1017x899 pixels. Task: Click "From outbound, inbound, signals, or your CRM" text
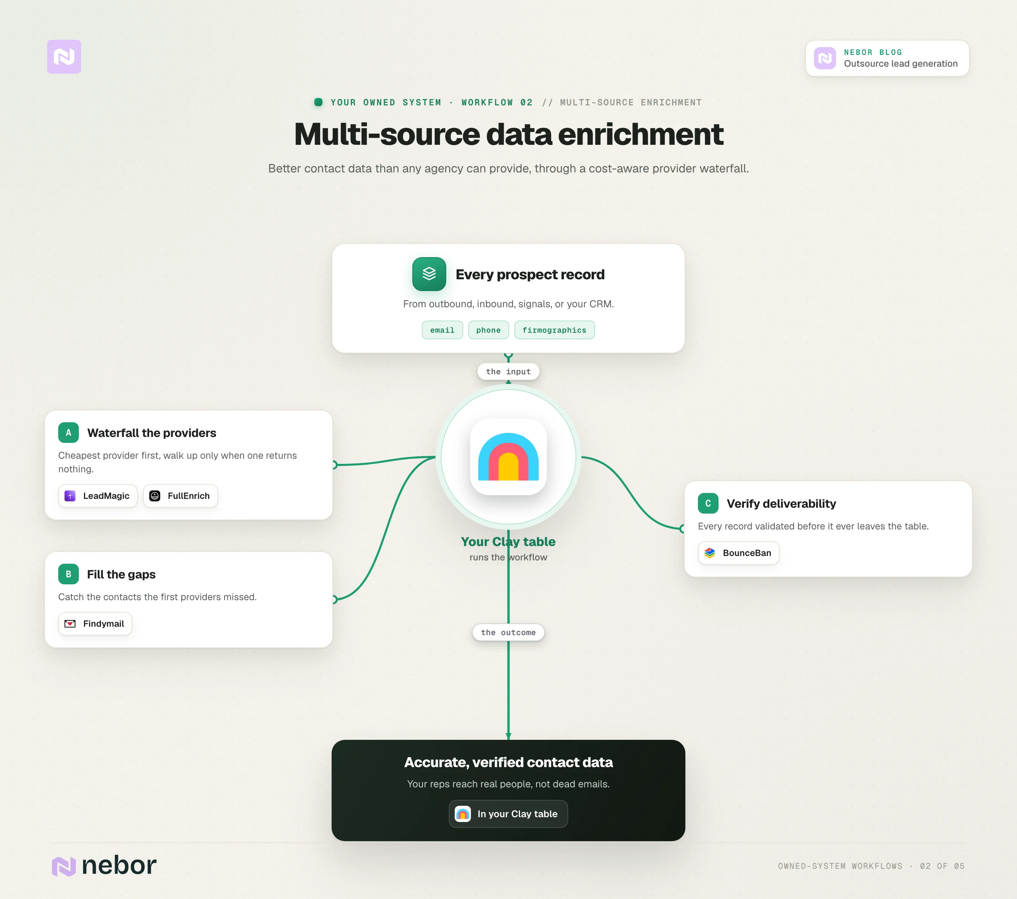click(x=508, y=304)
